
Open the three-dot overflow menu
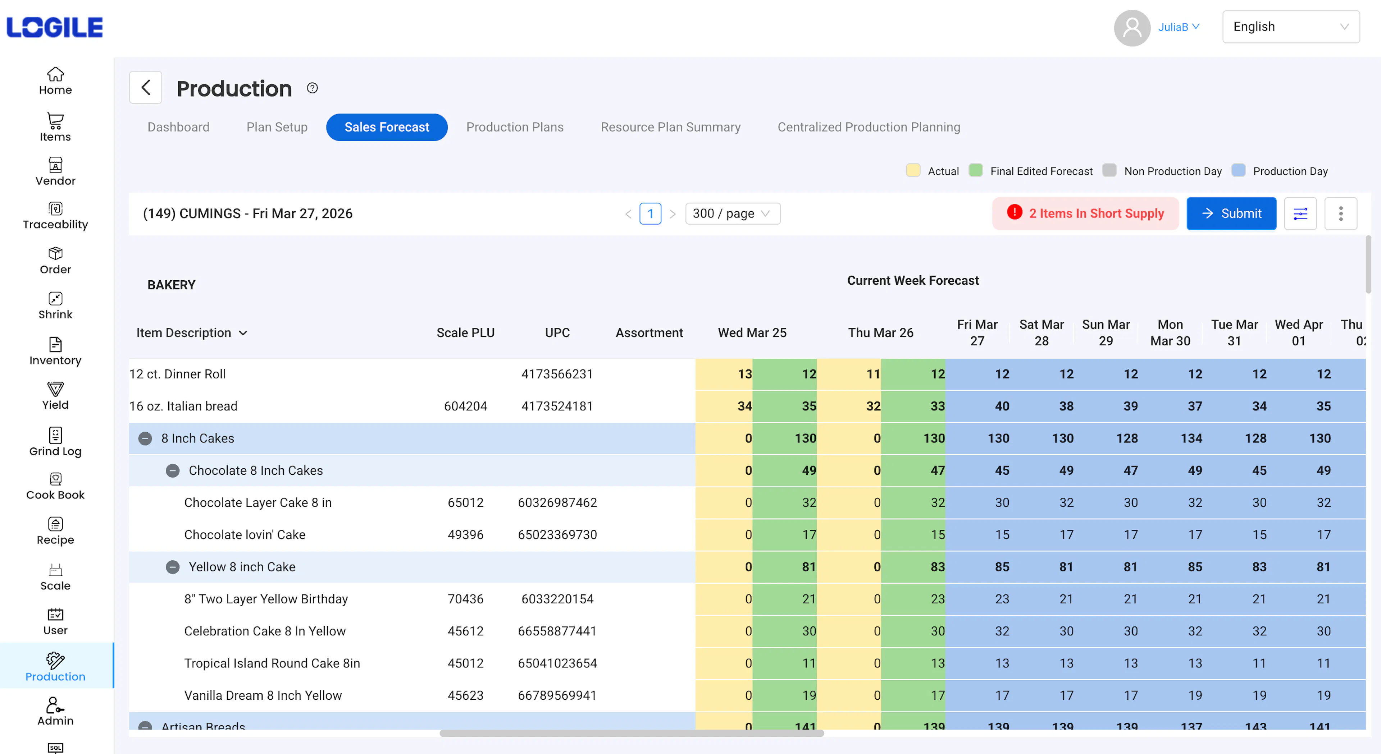[x=1341, y=213]
